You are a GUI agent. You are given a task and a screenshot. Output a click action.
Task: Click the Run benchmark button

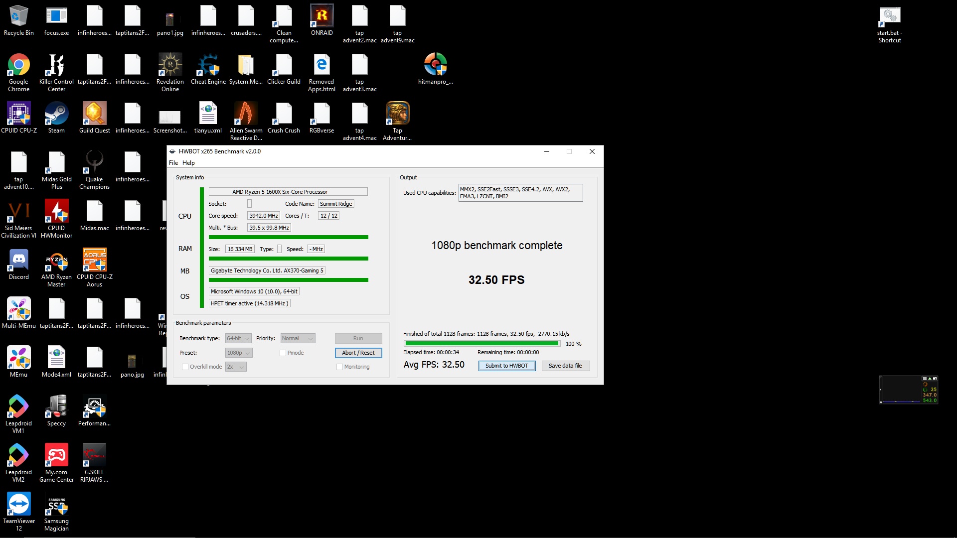tap(358, 338)
